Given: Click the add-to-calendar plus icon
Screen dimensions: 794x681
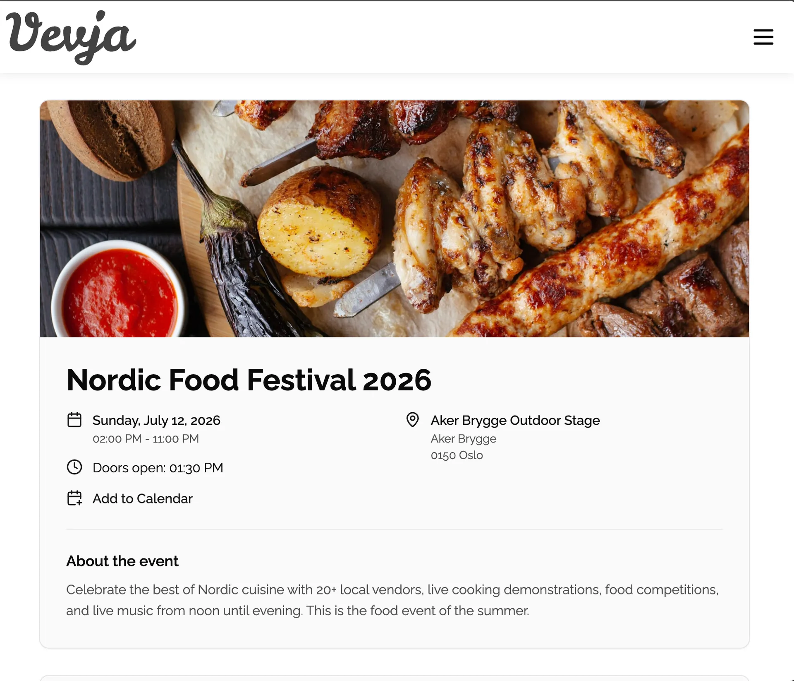Looking at the screenshot, I should tap(74, 498).
